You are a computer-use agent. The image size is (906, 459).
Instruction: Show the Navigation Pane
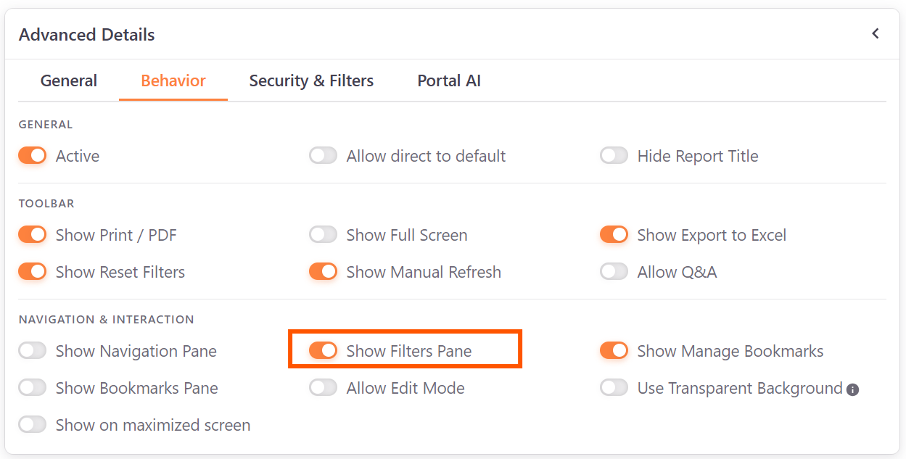click(32, 351)
